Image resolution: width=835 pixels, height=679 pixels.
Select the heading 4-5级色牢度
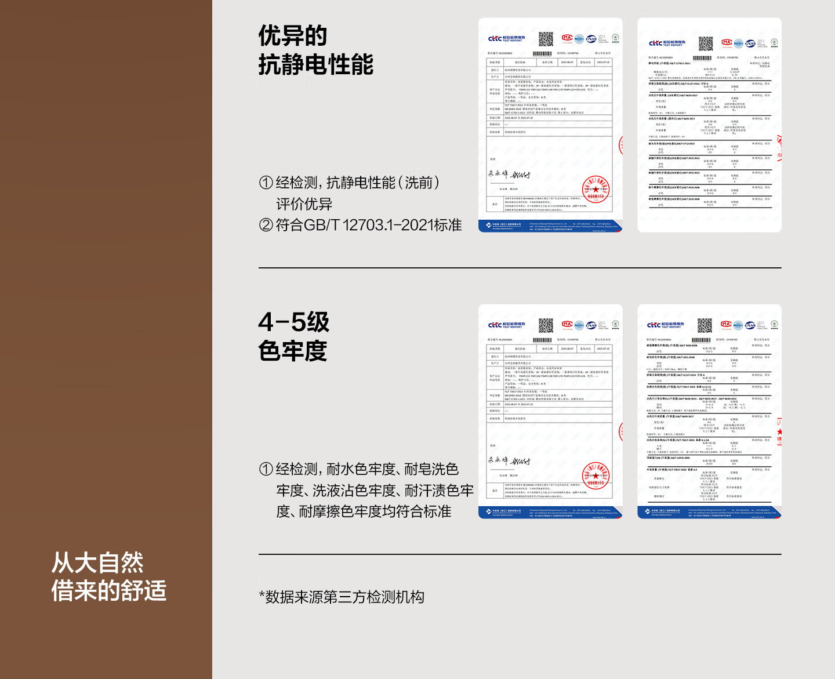(x=294, y=336)
